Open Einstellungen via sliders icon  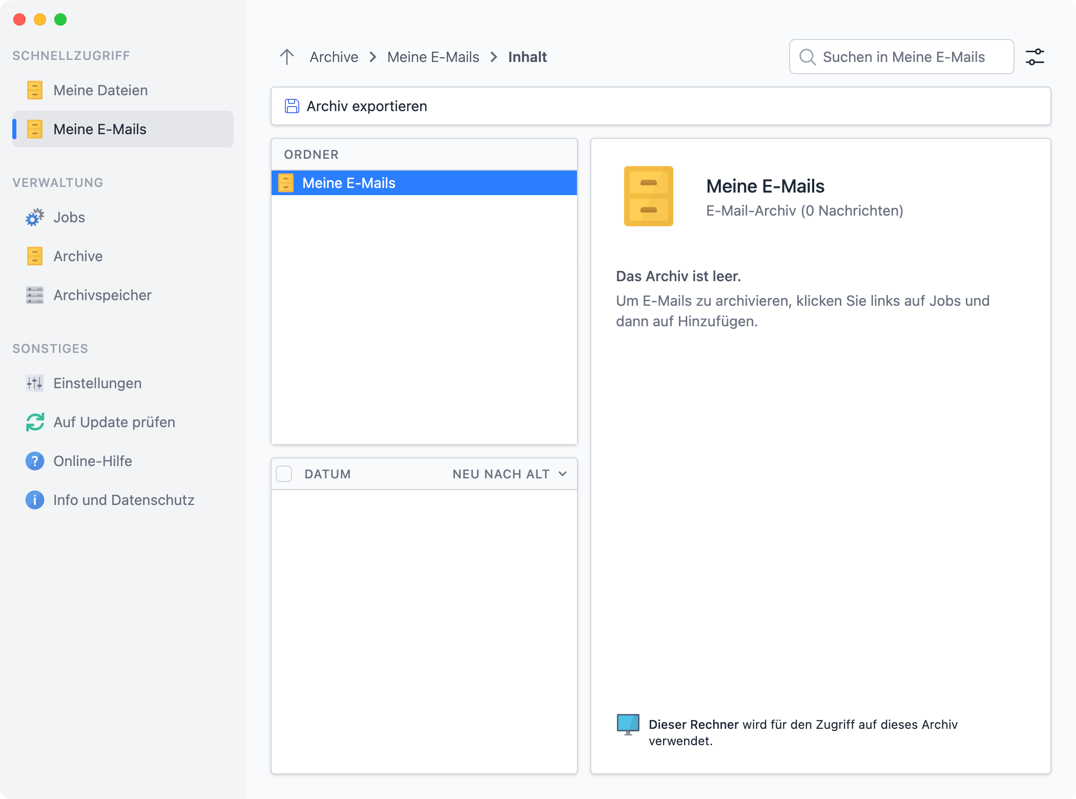34,383
